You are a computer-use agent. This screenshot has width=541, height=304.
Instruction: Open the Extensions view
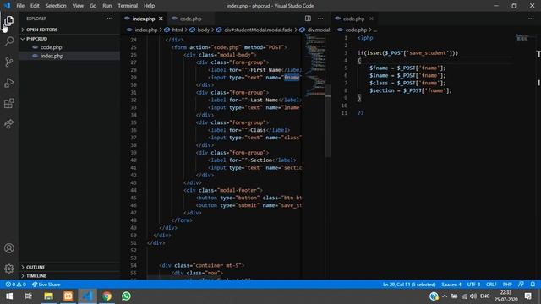click(x=9, y=103)
